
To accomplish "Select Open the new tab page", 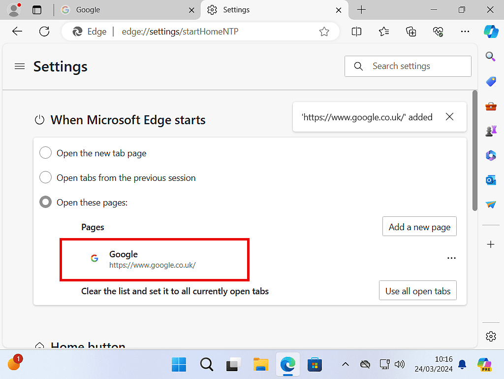I will coord(45,153).
